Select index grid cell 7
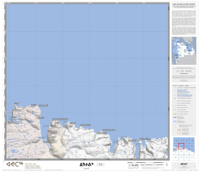The width and height of the screenshot is (199, 172). pyautogui.click(x=187, y=152)
